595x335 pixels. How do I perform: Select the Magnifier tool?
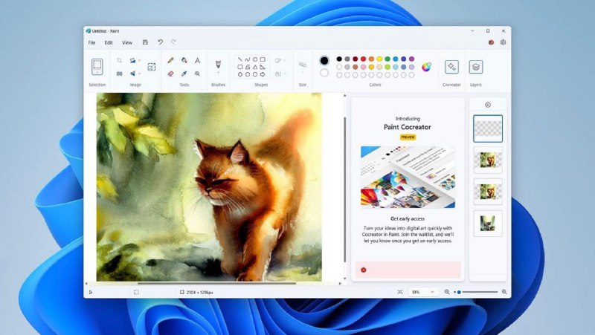pos(197,74)
